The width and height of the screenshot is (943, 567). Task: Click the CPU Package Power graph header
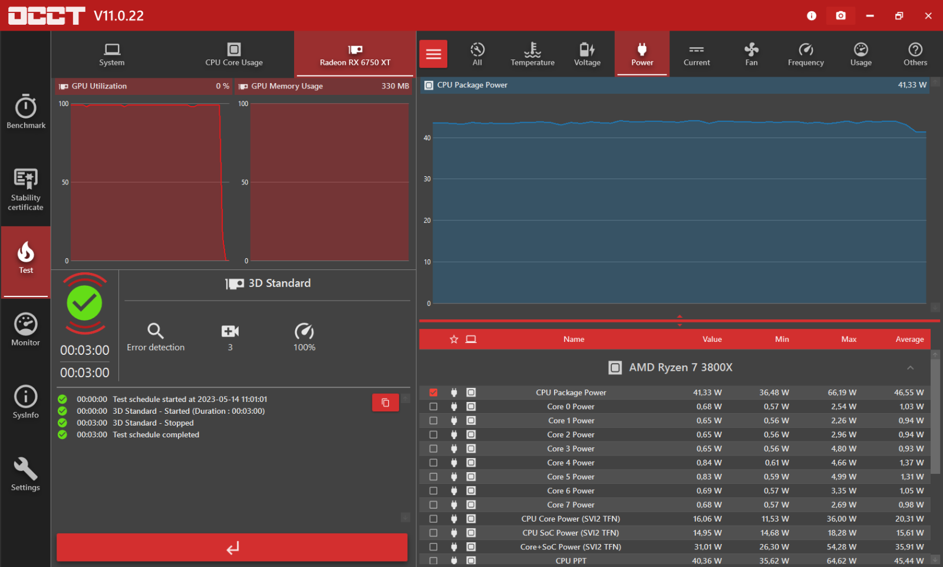675,85
